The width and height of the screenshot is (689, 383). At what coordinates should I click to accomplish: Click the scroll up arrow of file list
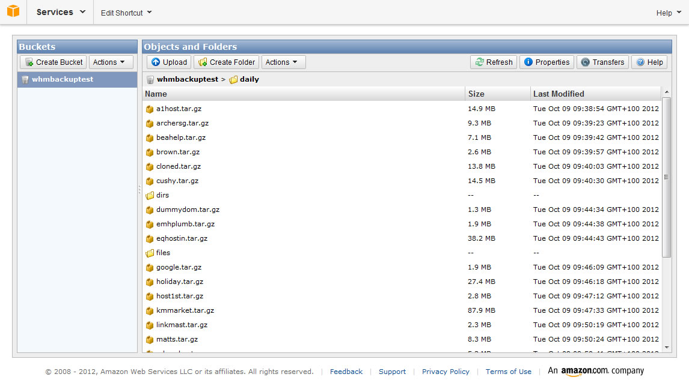click(x=667, y=92)
